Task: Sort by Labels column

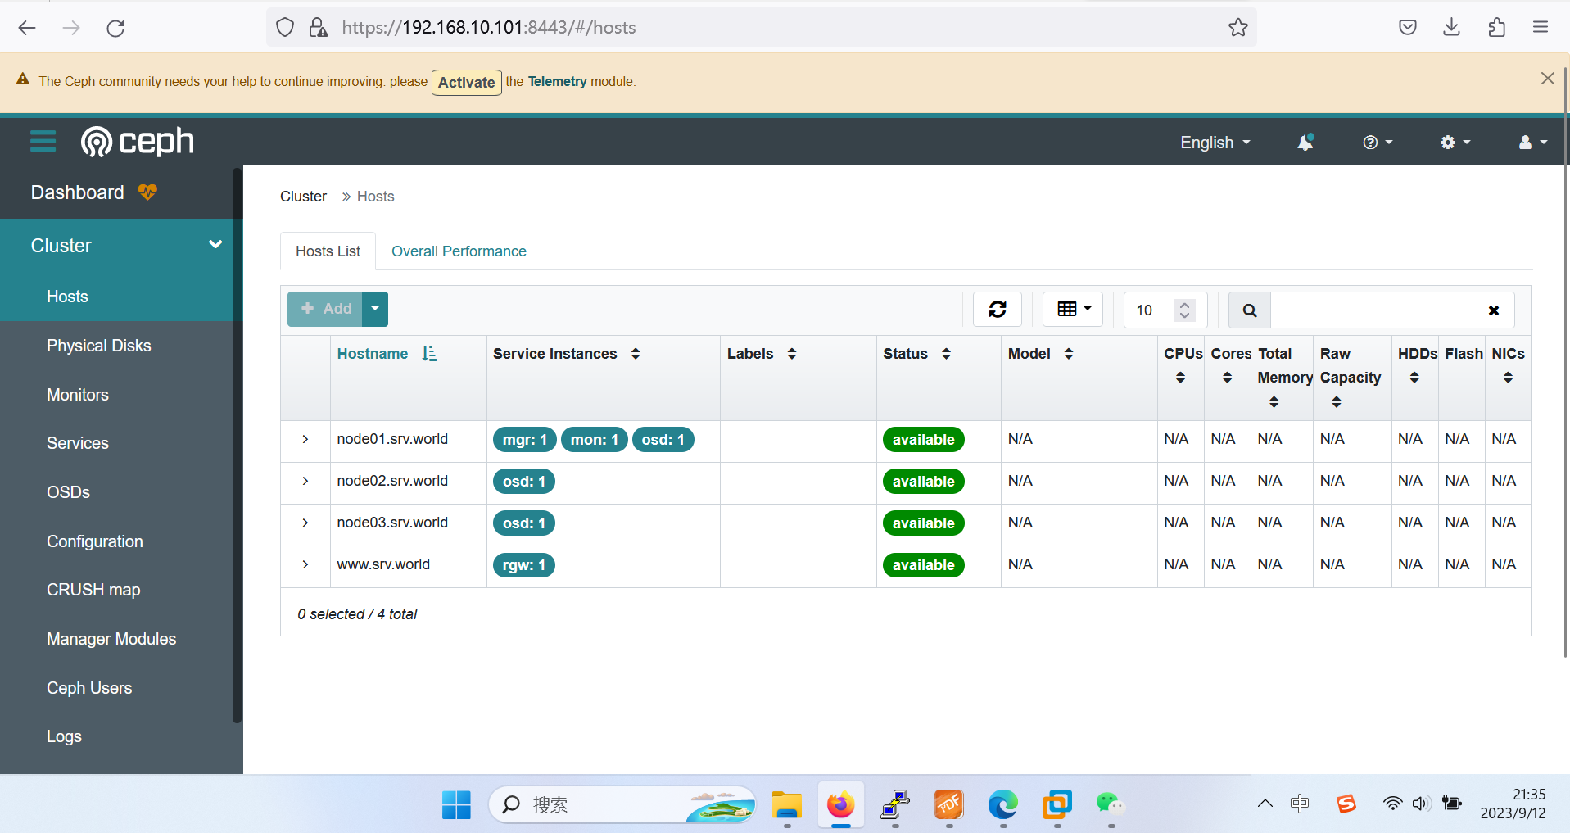Action: (762, 354)
